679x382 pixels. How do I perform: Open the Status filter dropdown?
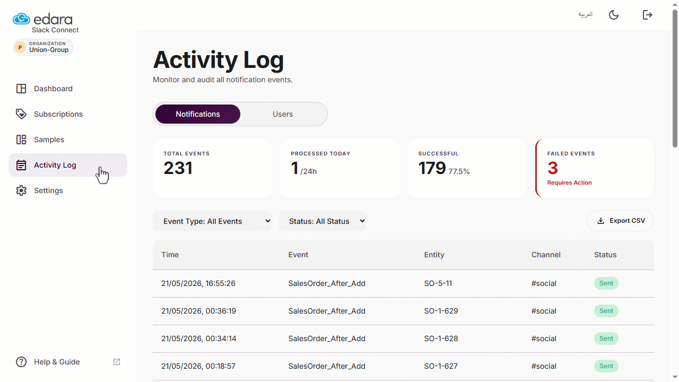323,221
